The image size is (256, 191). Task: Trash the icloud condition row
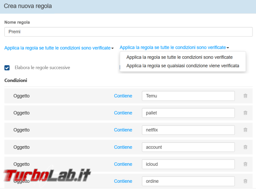[x=245, y=164]
